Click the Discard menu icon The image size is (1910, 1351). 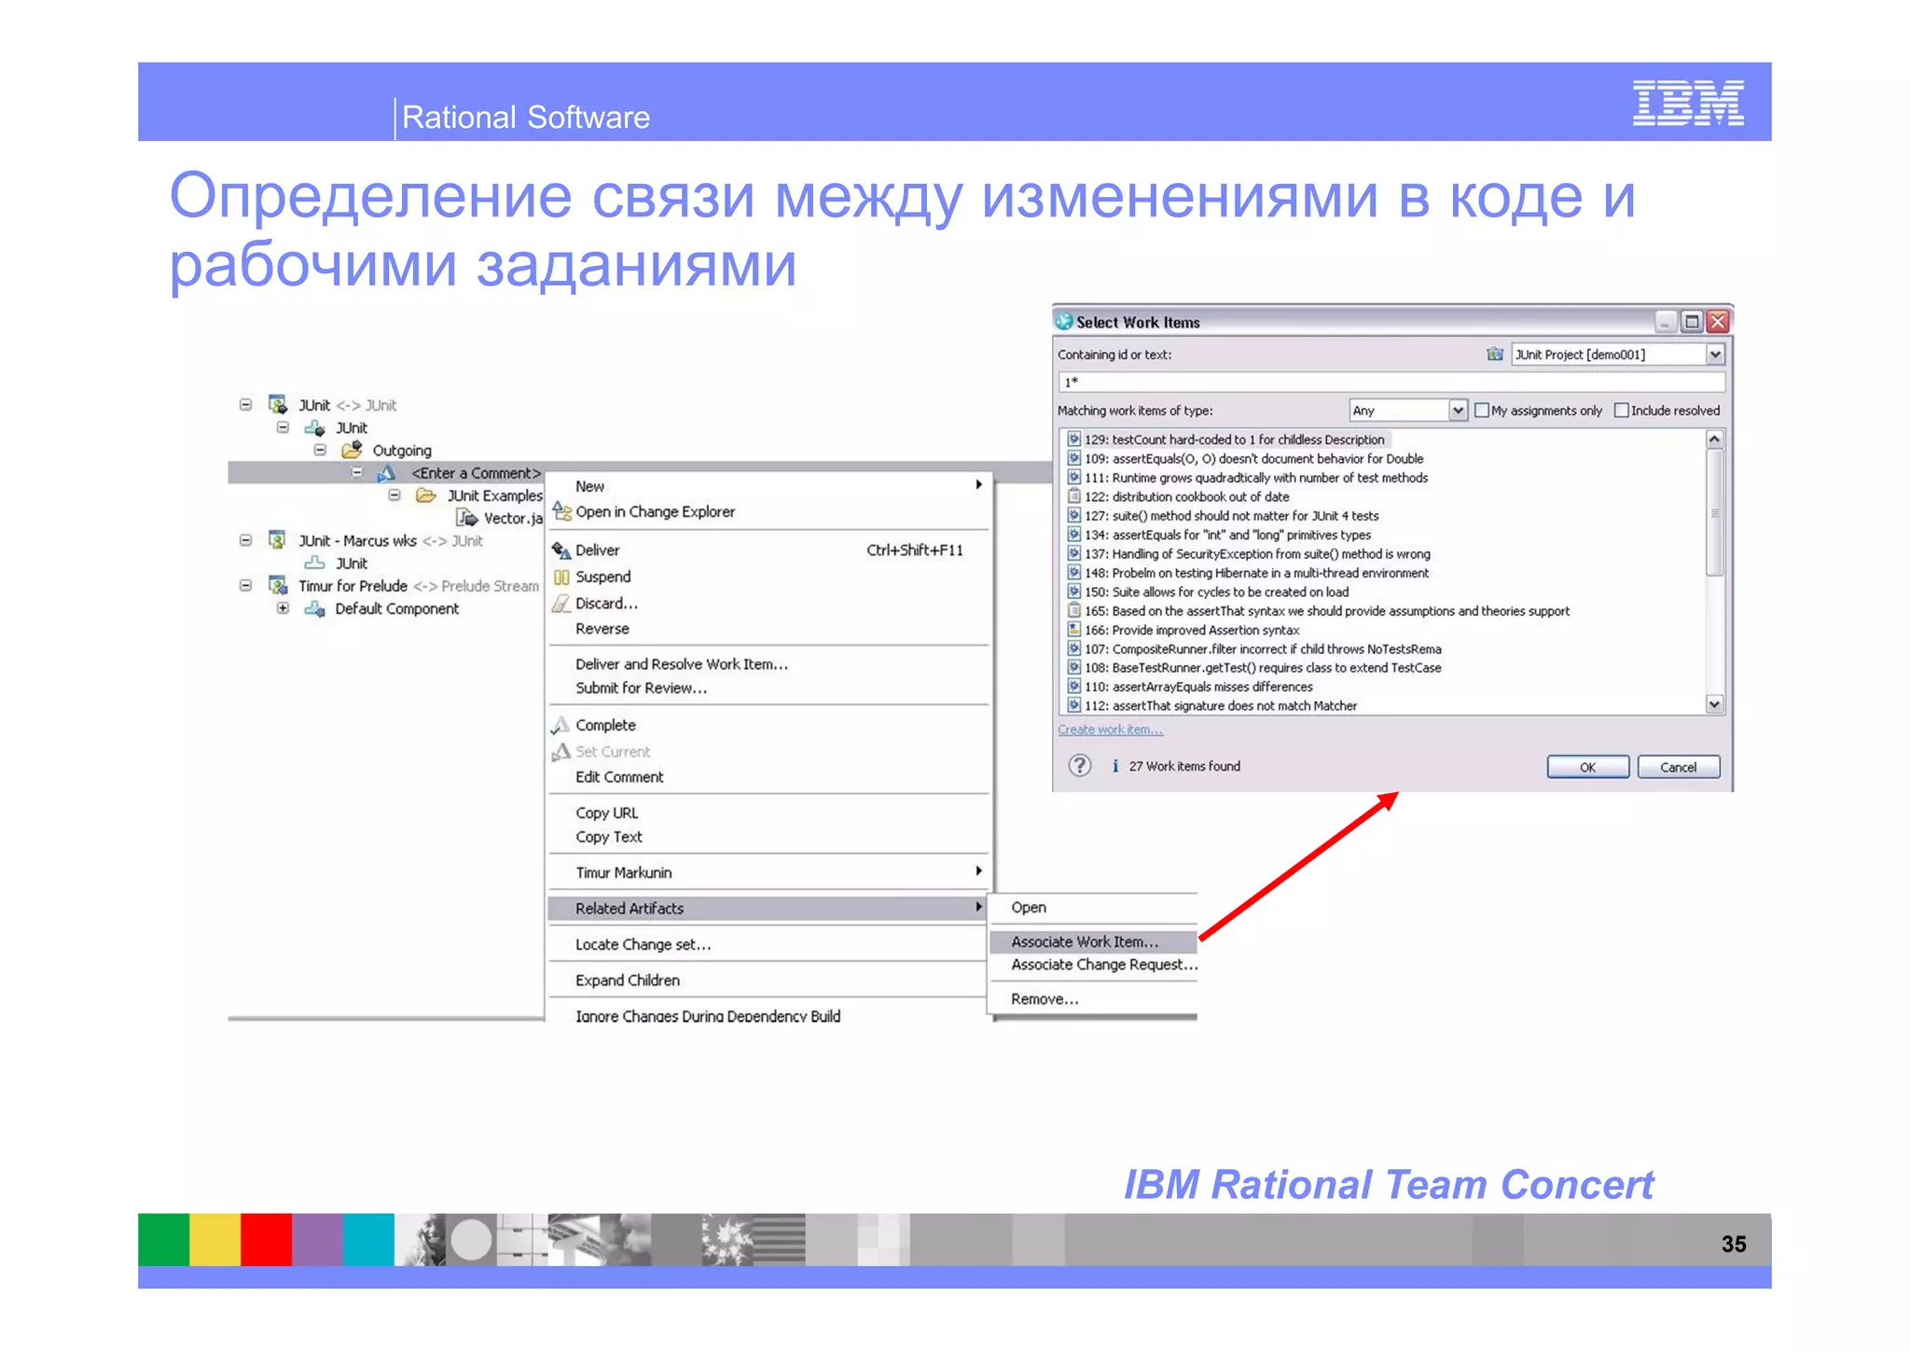click(561, 603)
